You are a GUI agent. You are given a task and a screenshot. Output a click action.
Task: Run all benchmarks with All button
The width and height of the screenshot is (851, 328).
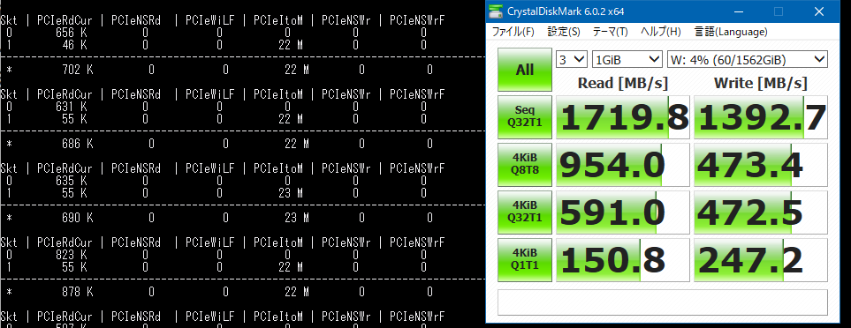pos(525,70)
